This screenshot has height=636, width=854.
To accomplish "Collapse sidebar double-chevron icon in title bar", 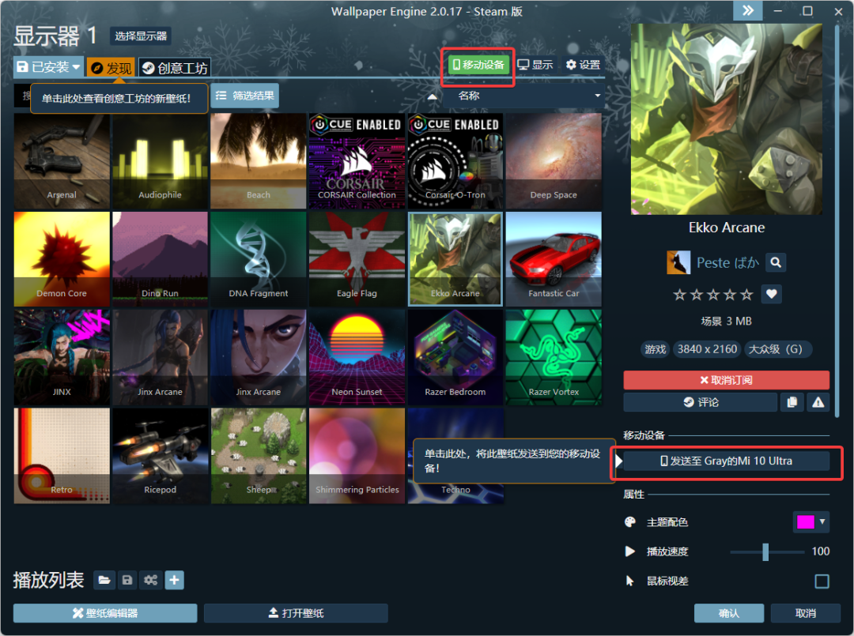I will pos(748,10).
